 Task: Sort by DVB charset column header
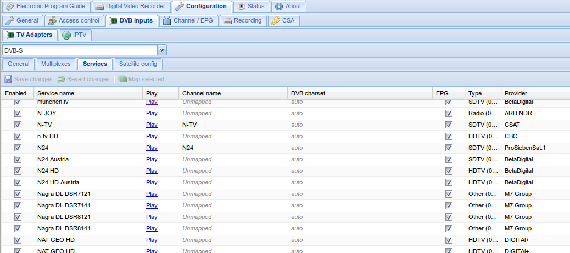tap(360, 93)
